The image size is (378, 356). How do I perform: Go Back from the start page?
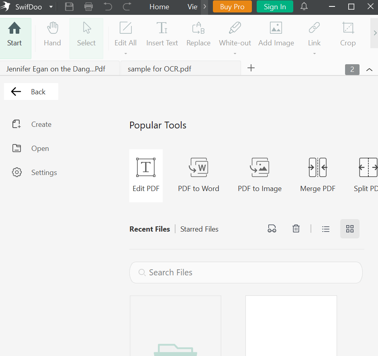coord(31,92)
